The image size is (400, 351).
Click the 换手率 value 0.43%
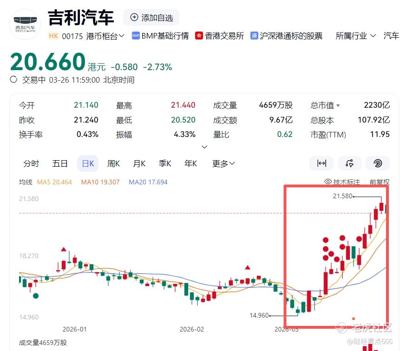87,134
